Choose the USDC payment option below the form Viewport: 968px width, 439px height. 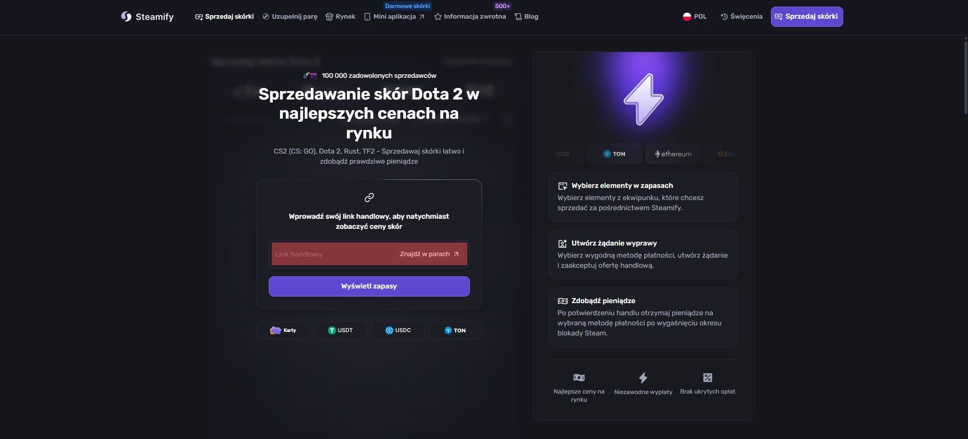click(398, 330)
